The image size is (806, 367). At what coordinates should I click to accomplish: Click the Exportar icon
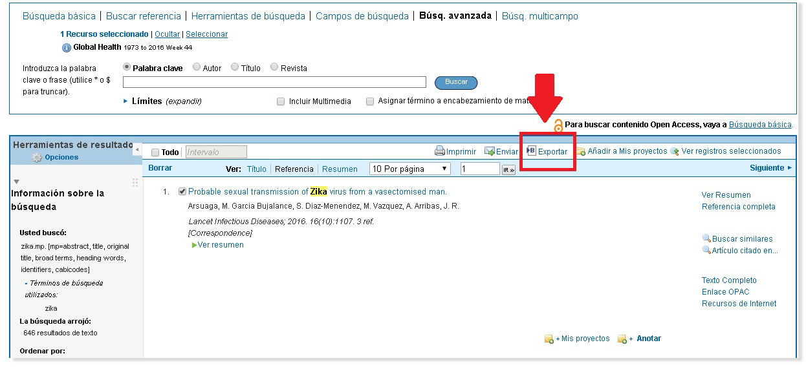pyautogui.click(x=531, y=151)
